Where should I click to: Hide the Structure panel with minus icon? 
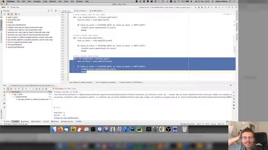click(59, 11)
